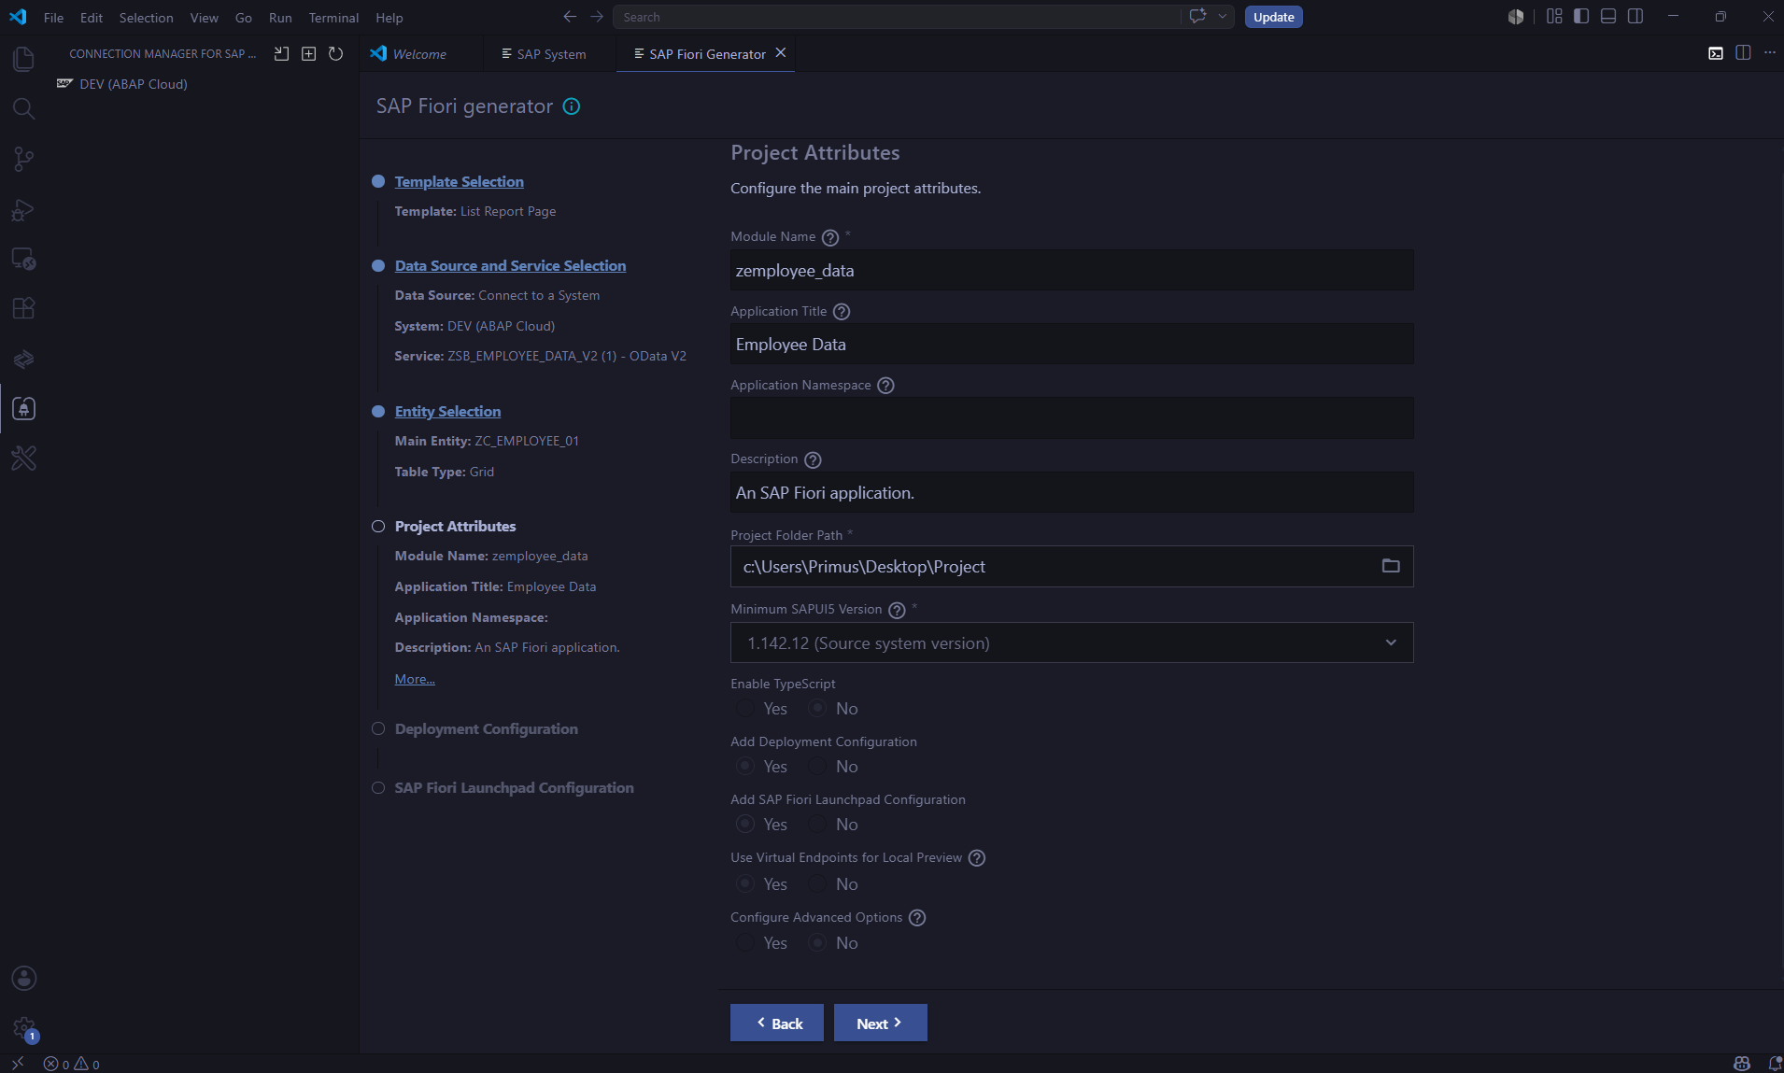Viewport: 1784px width, 1073px height.
Task: Add a new SAP connection with plus icon
Action: click(308, 54)
